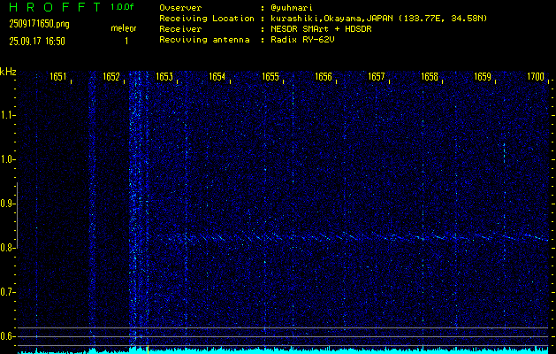Click the meteor label
The width and height of the screenshot is (556, 354).
pos(124,28)
